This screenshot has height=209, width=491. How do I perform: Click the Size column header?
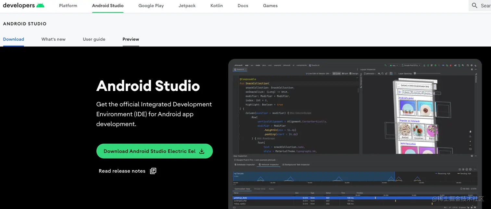296,193
